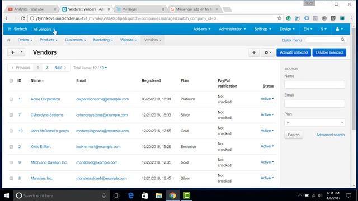Open the Administration menu
The width and height of the screenshot is (358, 201).
[232, 29]
